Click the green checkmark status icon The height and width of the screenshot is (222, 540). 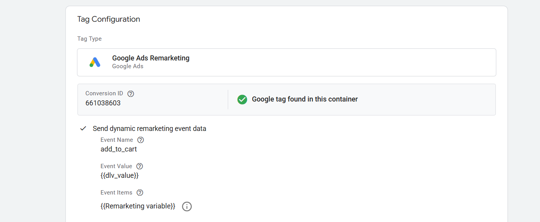tap(242, 100)
